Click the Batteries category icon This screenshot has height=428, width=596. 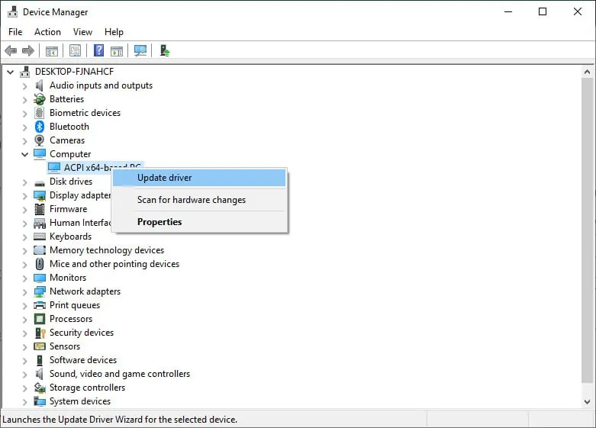point(40,99)
